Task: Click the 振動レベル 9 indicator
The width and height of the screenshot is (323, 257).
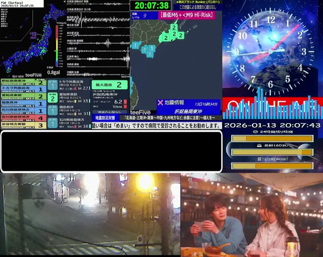Action: (145, 15)
